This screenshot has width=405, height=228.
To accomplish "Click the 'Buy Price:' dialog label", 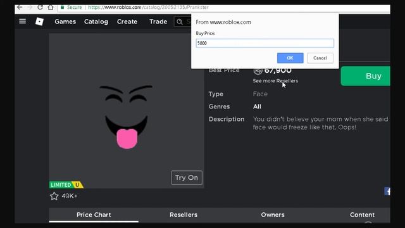I will click(x=205, y=33).
